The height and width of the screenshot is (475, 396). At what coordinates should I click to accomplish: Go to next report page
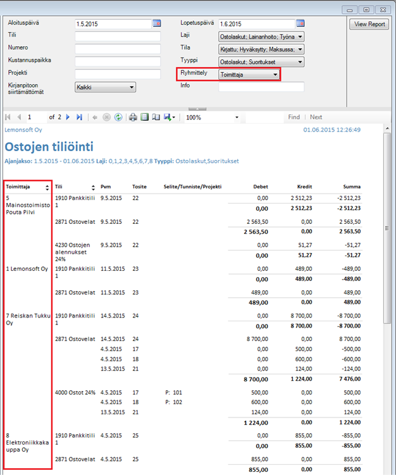(68, 117)
